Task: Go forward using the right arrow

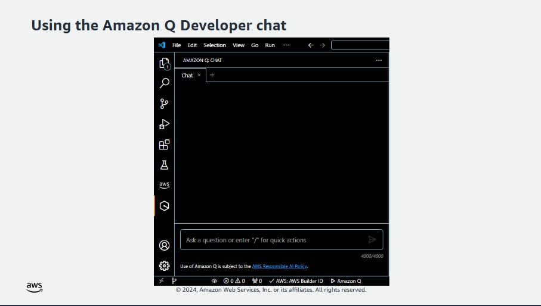Action: pyautogui.click(x=322, y=45)
